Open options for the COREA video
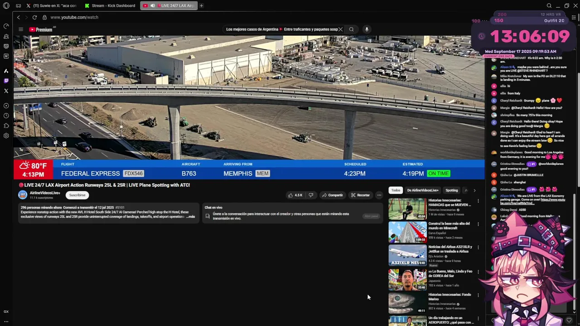 478,272
